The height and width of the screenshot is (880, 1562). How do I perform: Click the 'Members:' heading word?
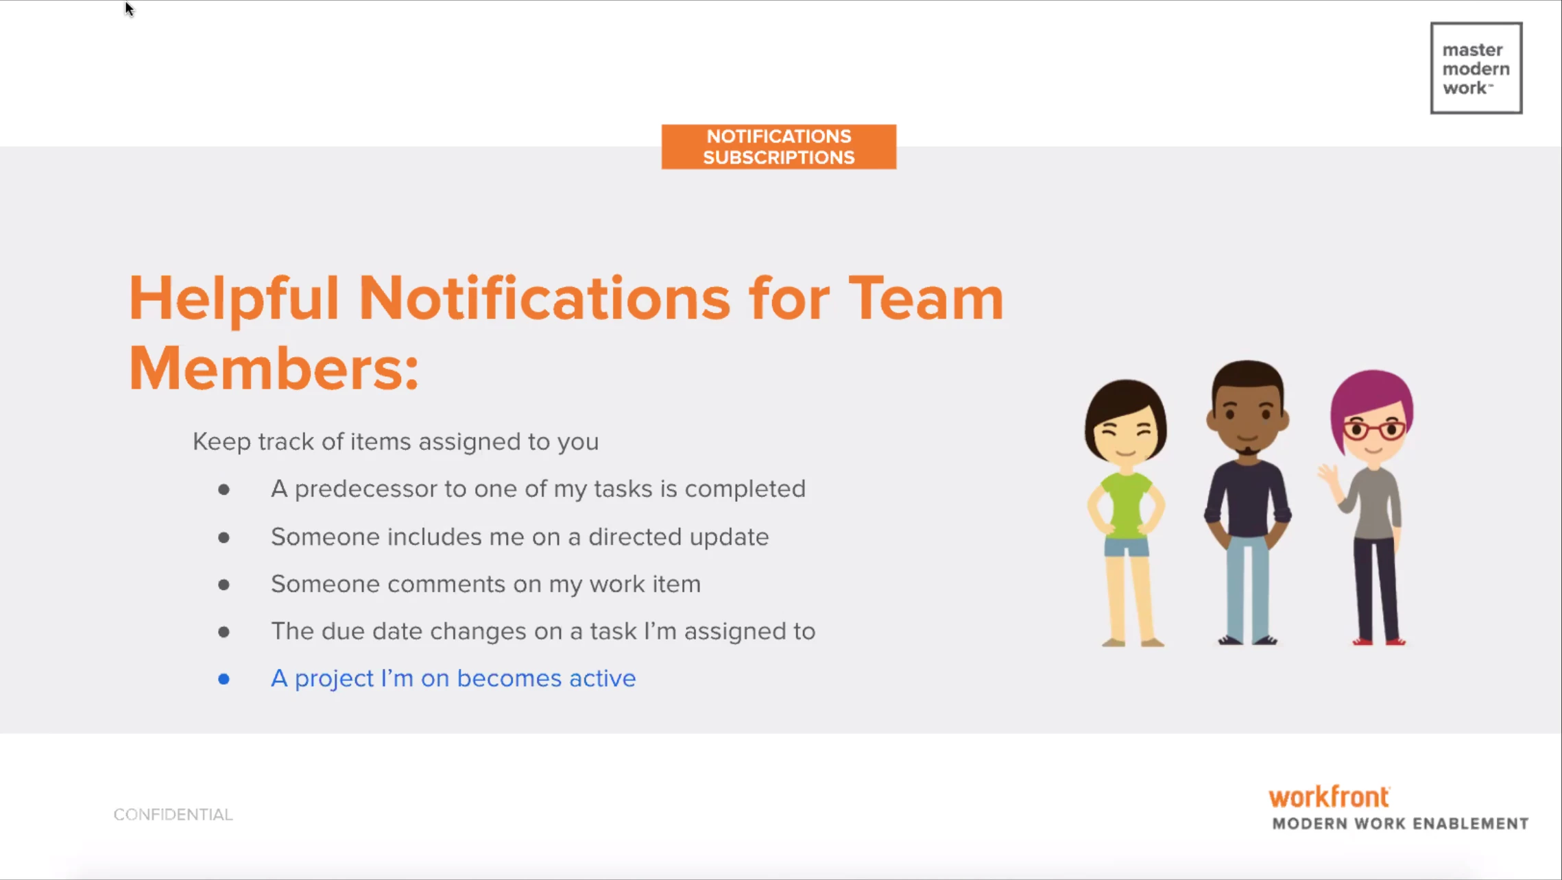(274, 369)
